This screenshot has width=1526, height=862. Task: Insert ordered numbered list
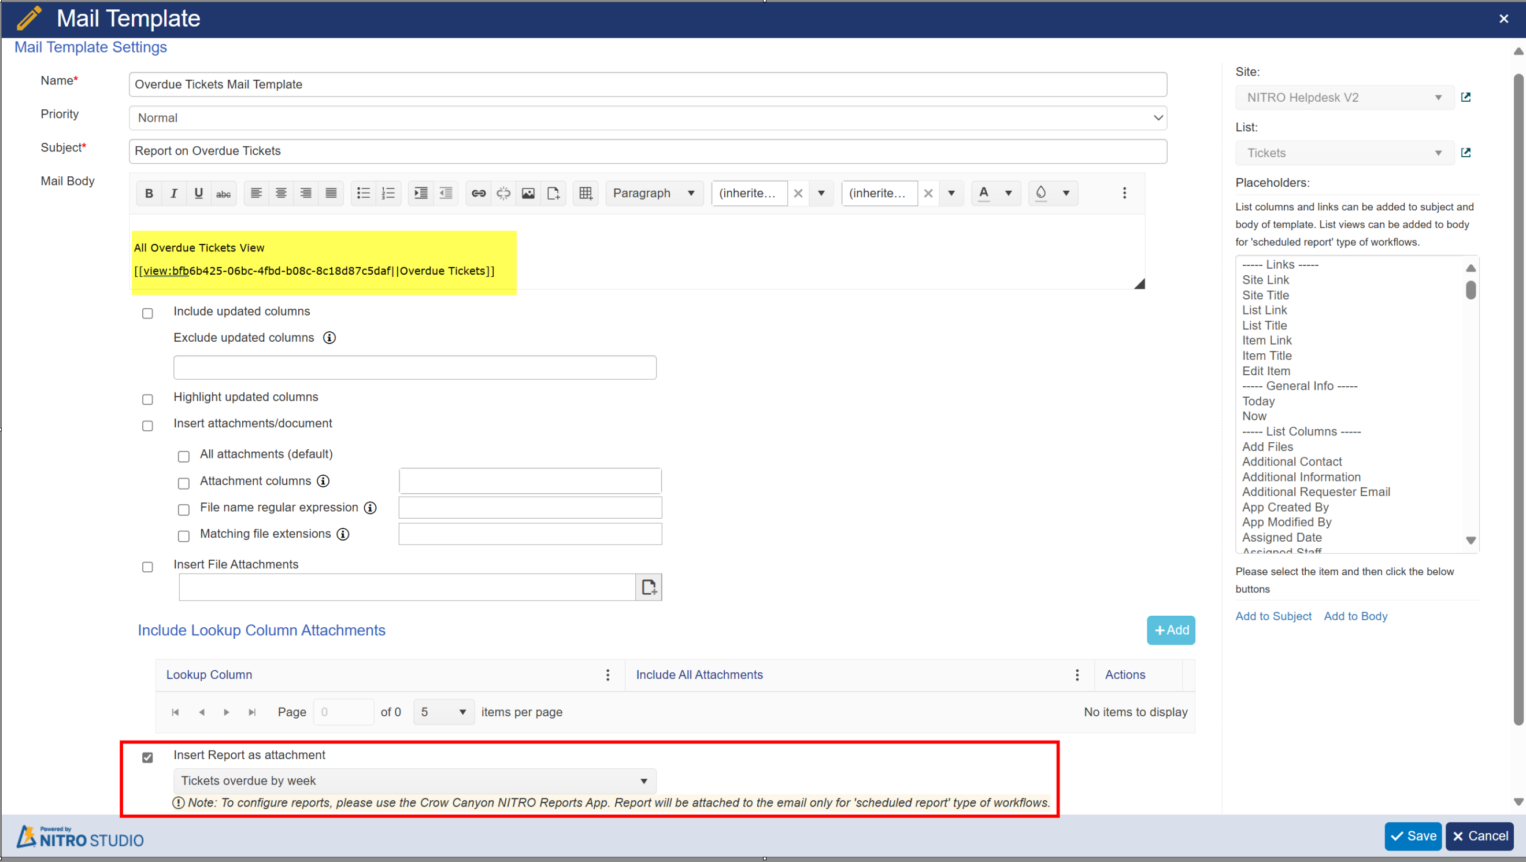(x=388, y=193)
